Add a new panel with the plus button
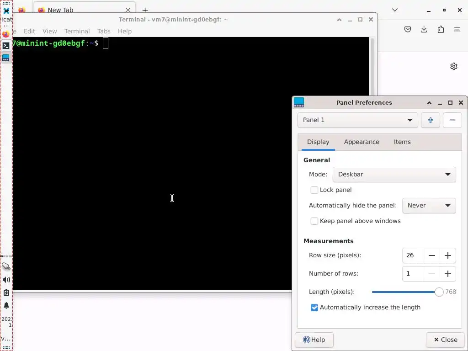 [431, 120]
